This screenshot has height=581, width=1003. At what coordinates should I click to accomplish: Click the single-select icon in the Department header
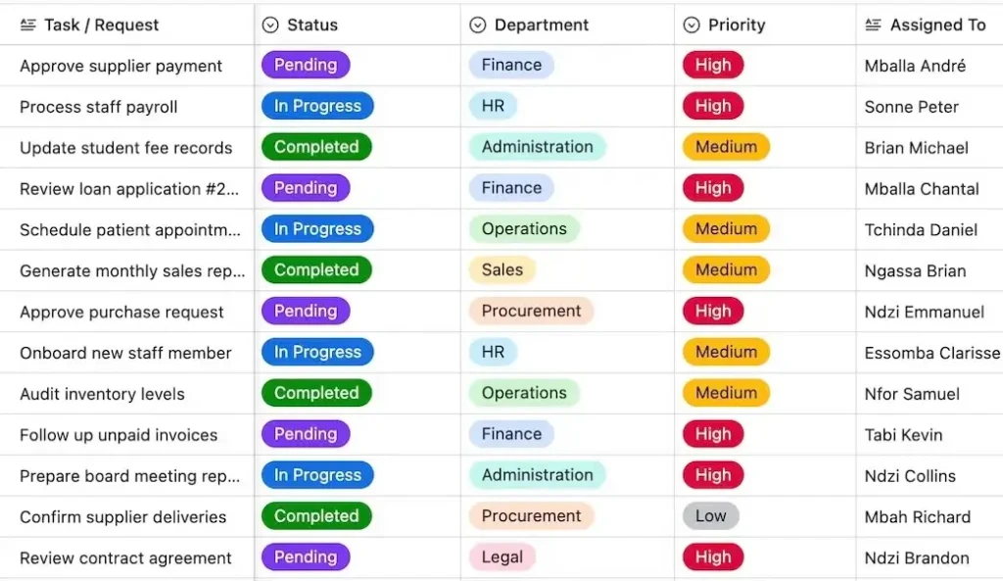pos(478,25)
